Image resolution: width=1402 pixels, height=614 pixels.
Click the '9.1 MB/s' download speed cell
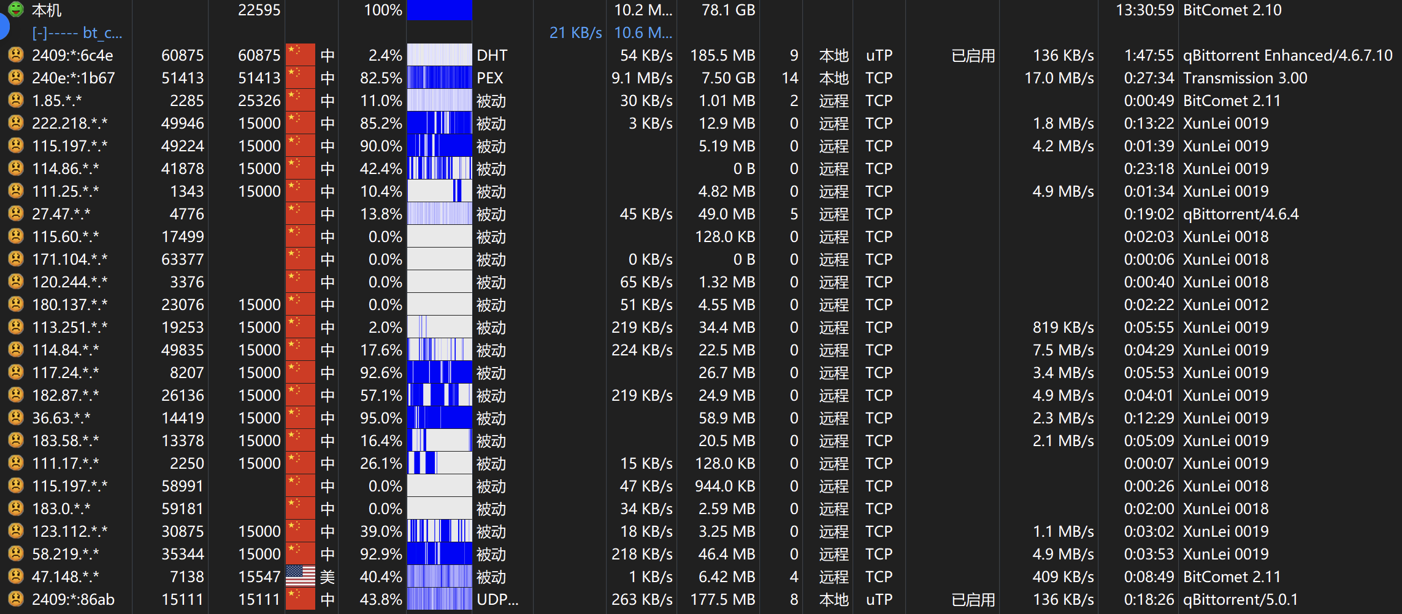pyautogui.click(x=642, y=78)
